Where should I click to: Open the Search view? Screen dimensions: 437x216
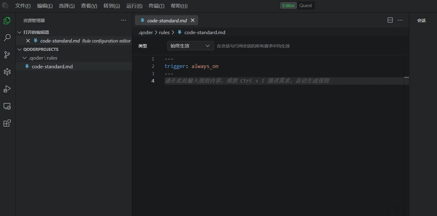tap(7, 37)
